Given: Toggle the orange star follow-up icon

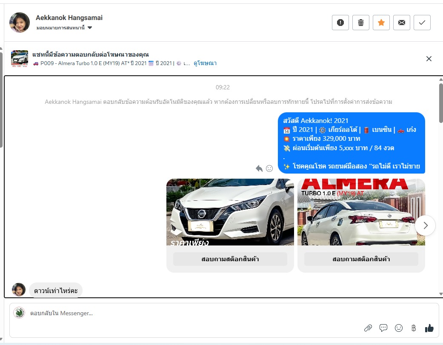Looking at the screenshot, I should pyautogui.click(x=381, y=23).
